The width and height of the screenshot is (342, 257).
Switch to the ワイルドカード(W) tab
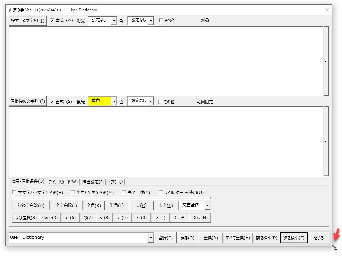pos(63,182)
